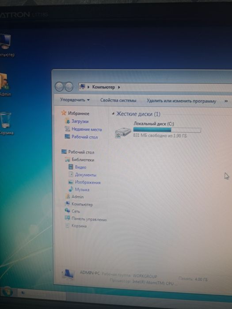Expand arrow before Компьютер in address bar
The width and height of the screenshot is (232, 309).
point(88,87)
